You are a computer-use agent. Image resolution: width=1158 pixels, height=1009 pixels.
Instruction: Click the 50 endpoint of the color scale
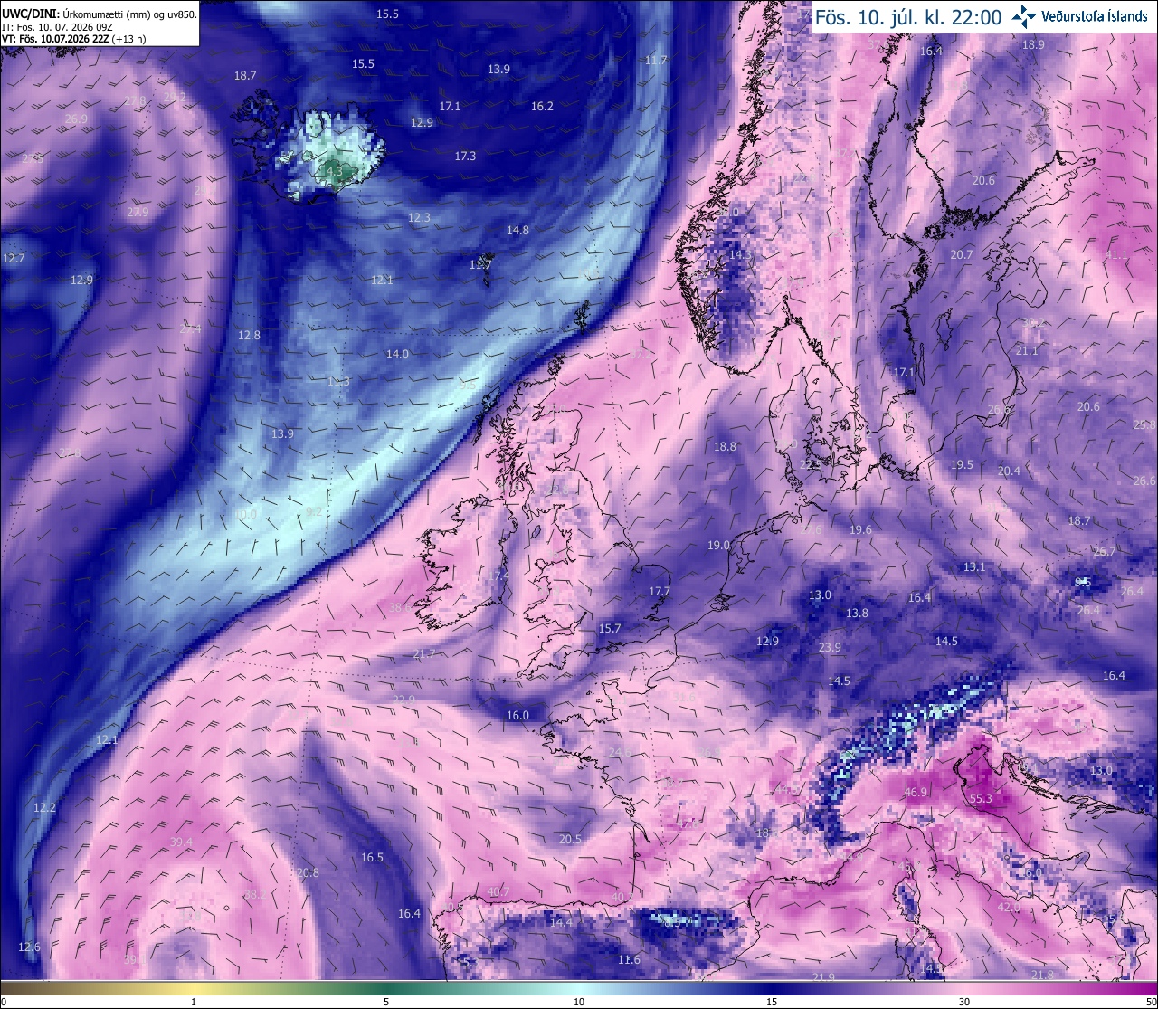[x=1150, y=1001]
